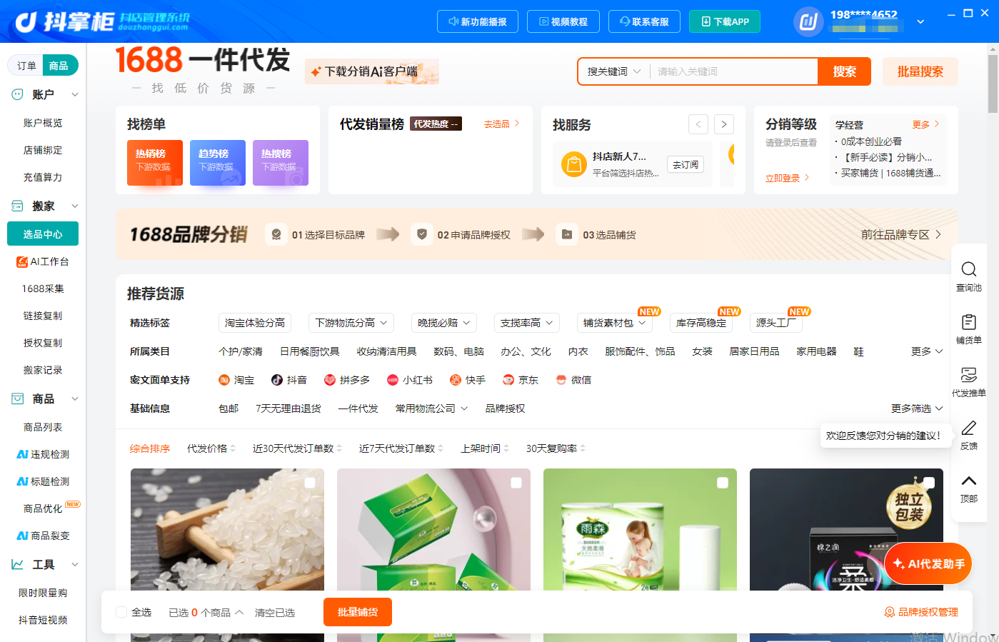Toggle the 包邮 free shipping filter
This screenshot has height=642, width=999.
point(229,408)
